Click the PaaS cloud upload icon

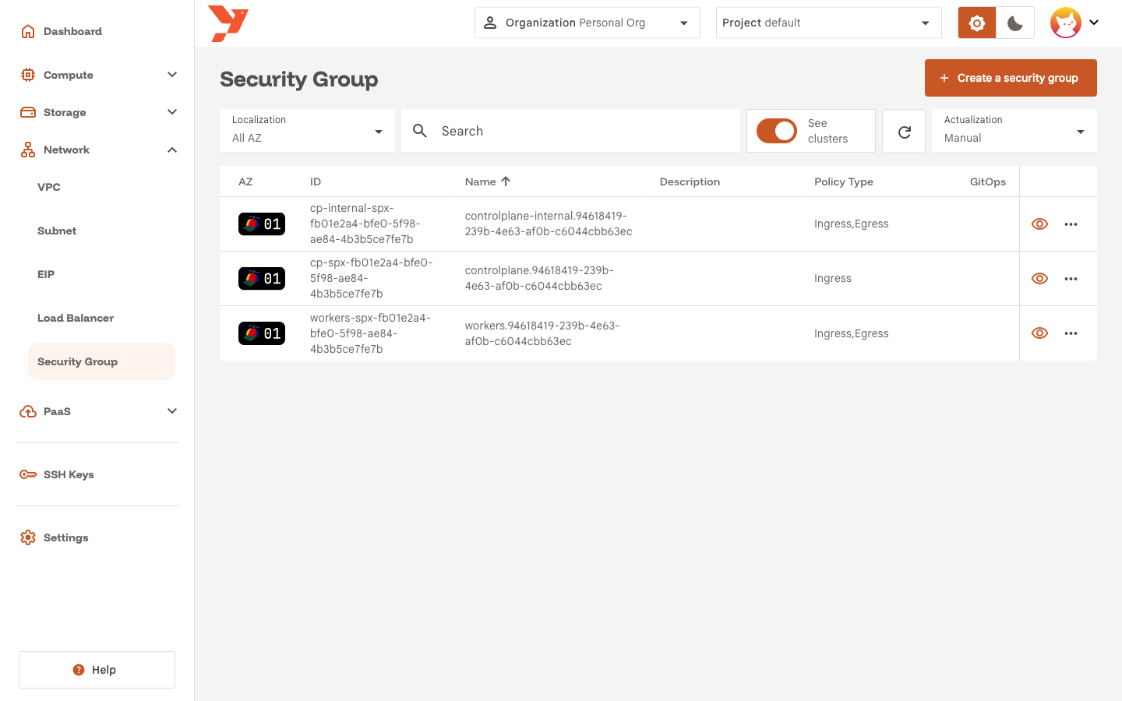(x=28, y=411)
